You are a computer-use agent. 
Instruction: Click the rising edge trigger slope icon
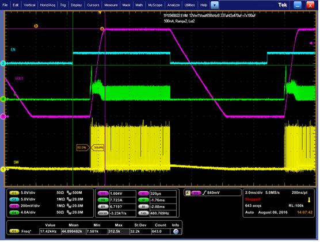click(x=204, y=193)
